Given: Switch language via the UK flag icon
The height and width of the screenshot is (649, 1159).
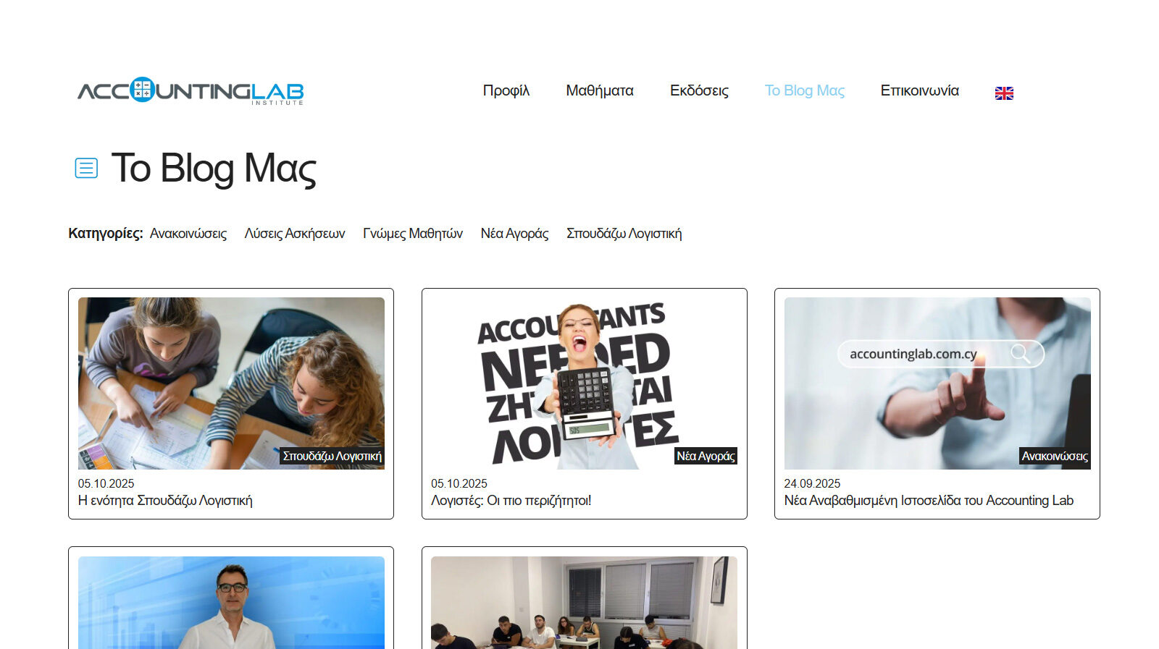Looking at the screenshot, I should point(1004,93).
